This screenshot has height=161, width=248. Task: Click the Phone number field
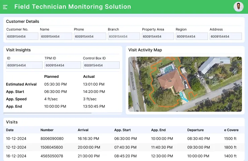coord(90,36)
